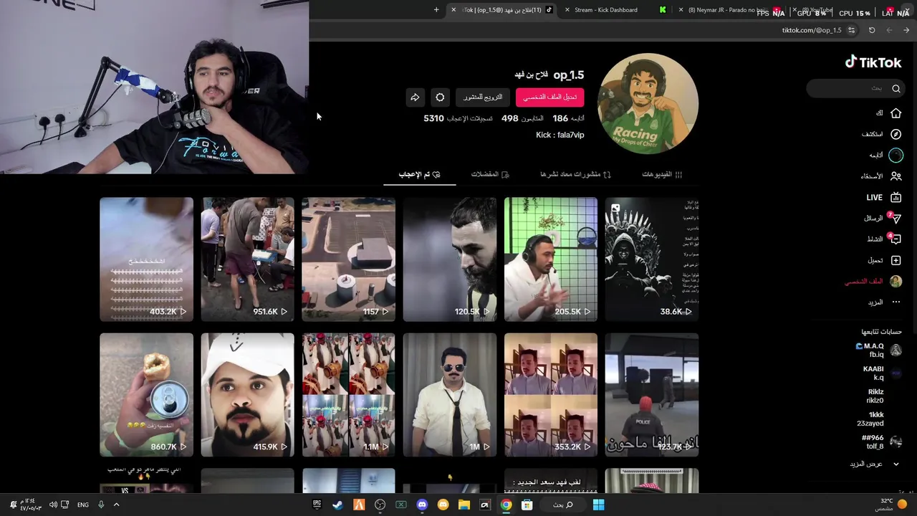917x516 pixels.
Task: Click the tiktok.com/@op_1.5 address bar
Action: [x=812, y=30]
